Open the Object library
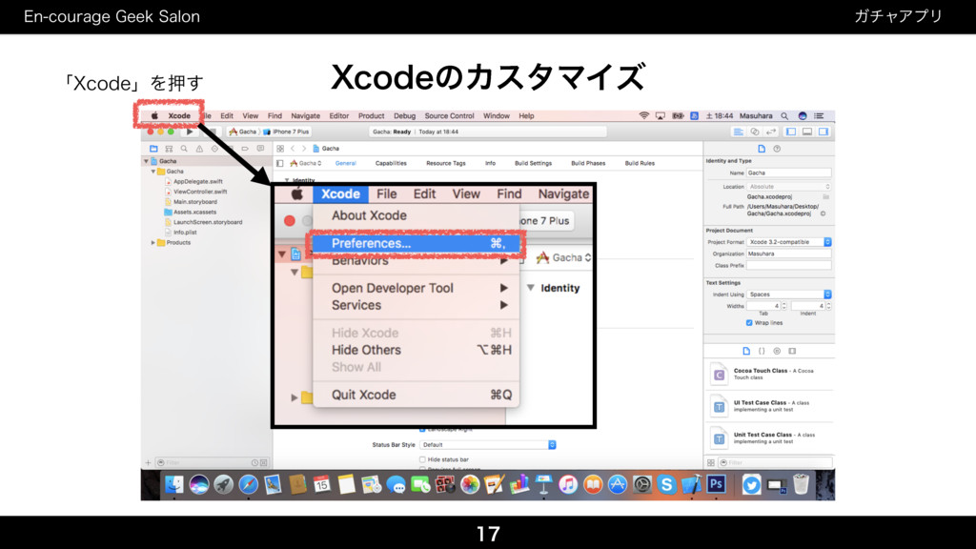This screenshot has width=976, height=549. point(777,351)
